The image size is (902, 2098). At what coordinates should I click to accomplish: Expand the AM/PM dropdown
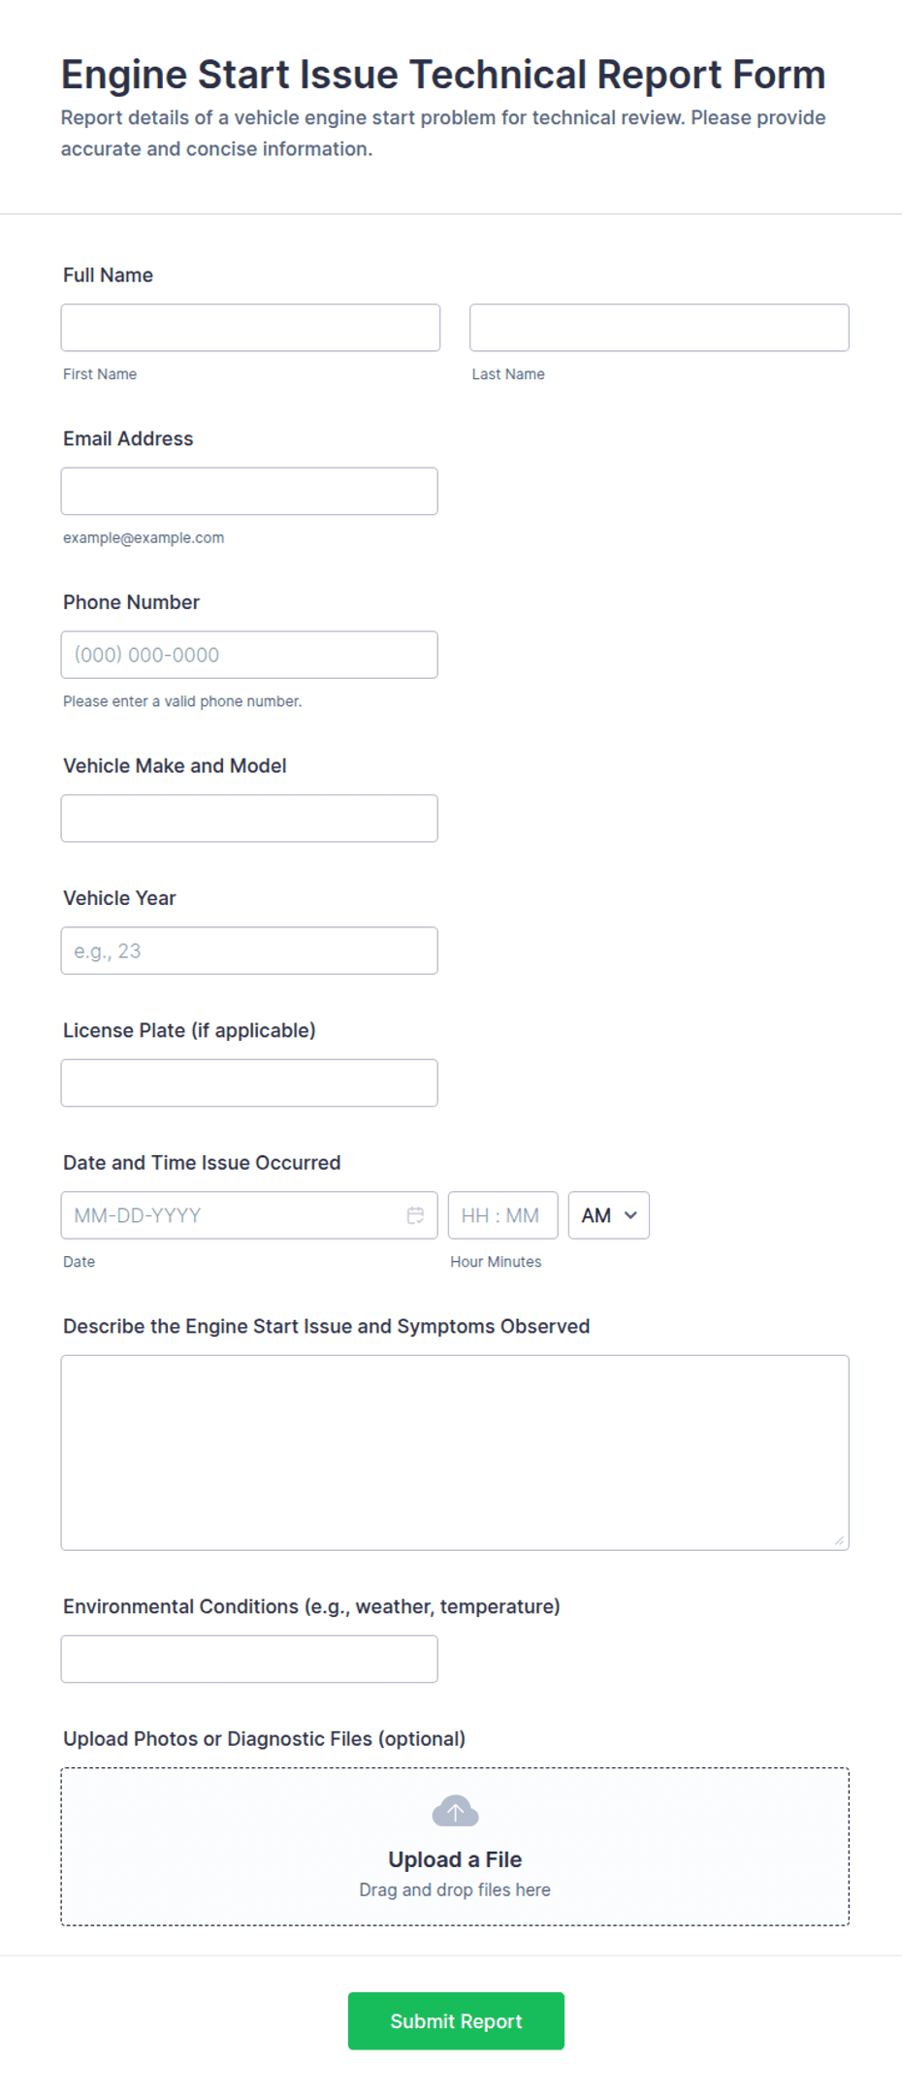pos(609,1215)
